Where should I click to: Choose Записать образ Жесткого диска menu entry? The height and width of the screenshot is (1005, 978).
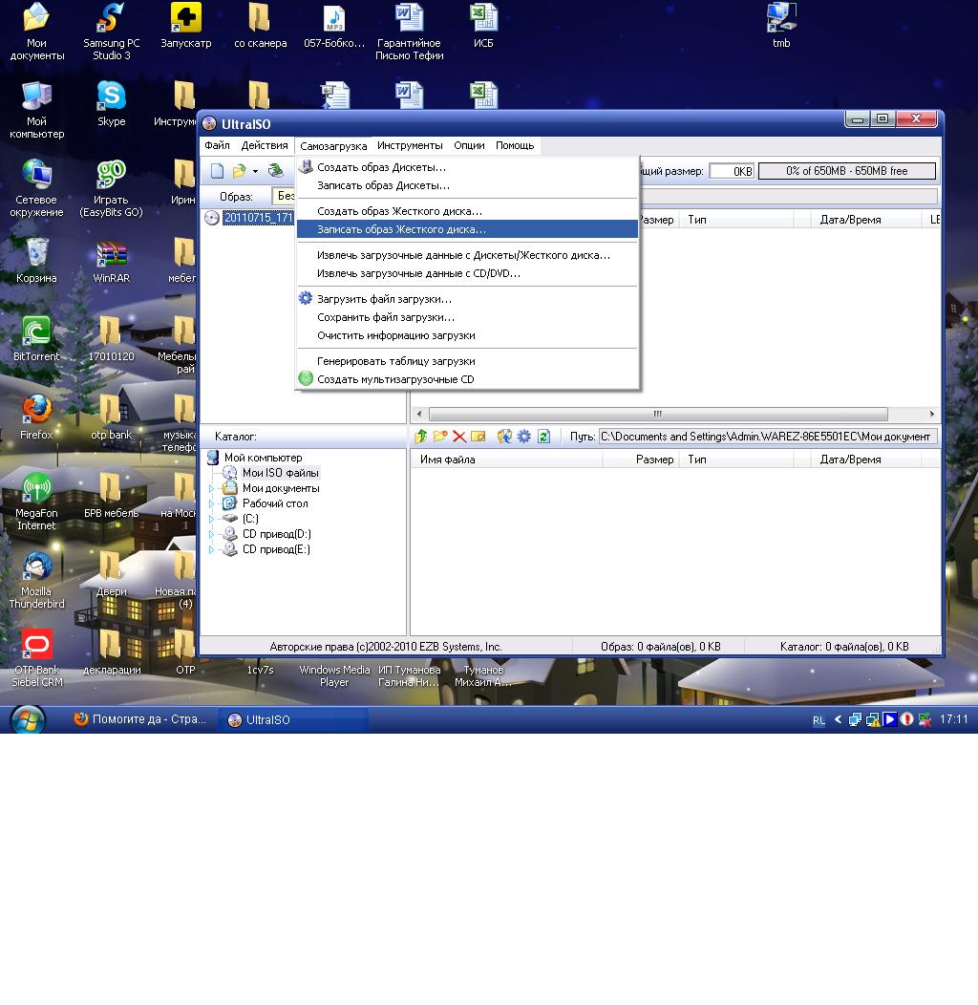pos(401,229)
